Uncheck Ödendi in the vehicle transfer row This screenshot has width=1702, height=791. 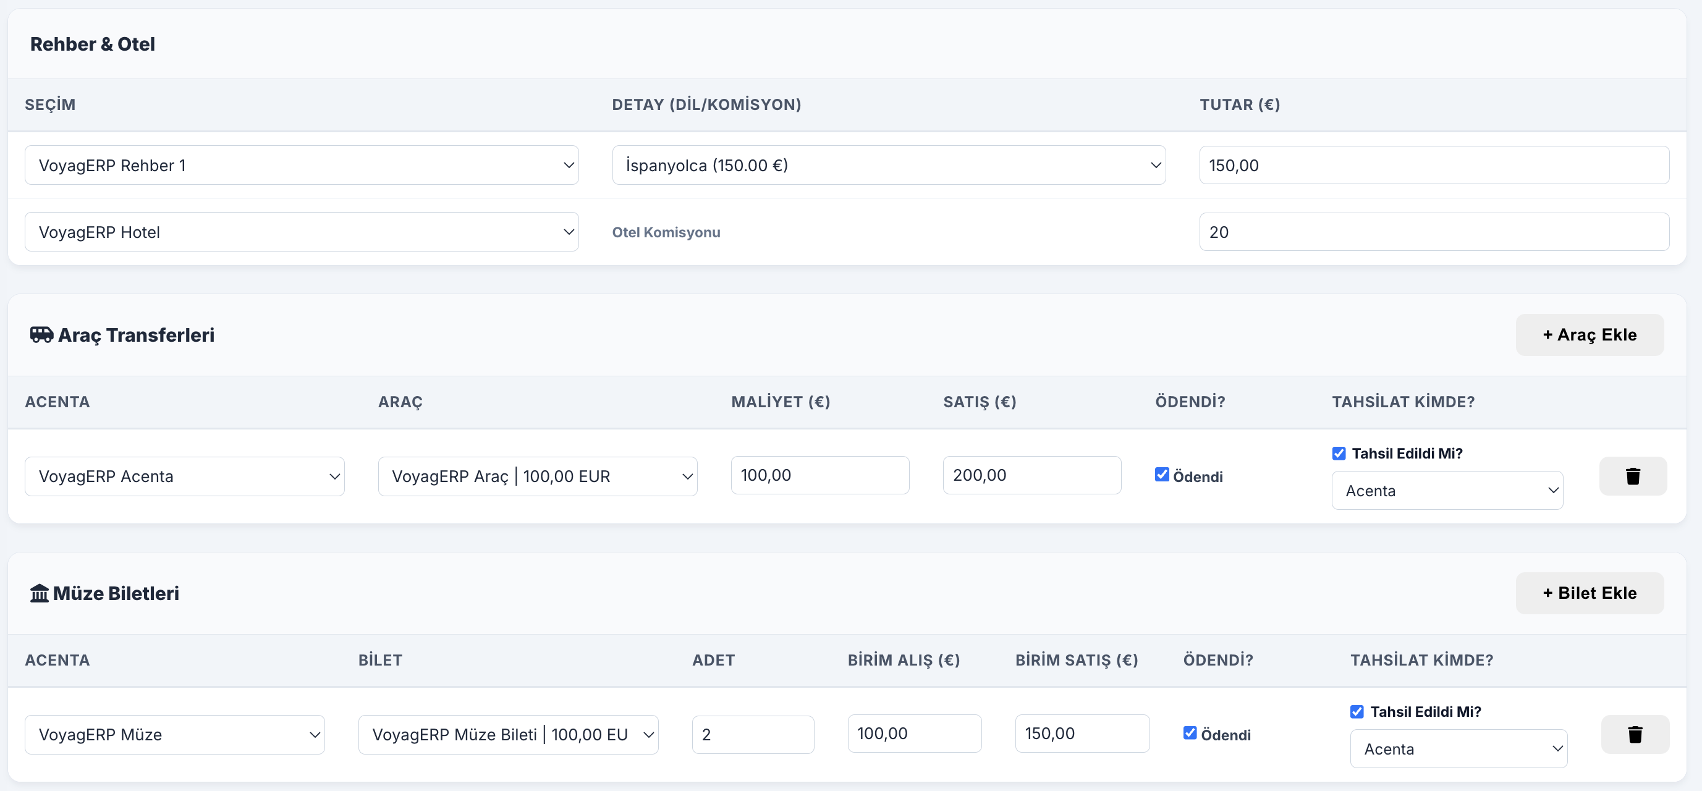point(1161,475)
